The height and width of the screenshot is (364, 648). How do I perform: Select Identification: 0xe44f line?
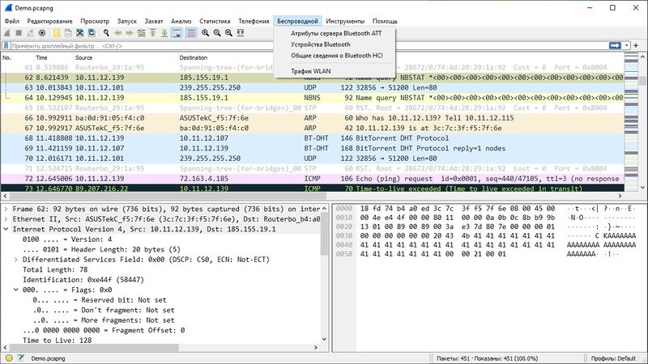tap(83, 280)
